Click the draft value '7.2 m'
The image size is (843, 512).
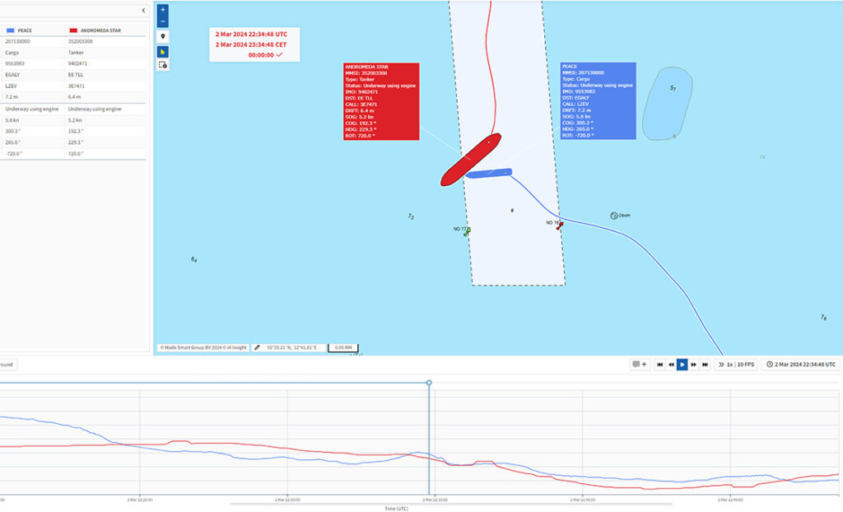12,97
